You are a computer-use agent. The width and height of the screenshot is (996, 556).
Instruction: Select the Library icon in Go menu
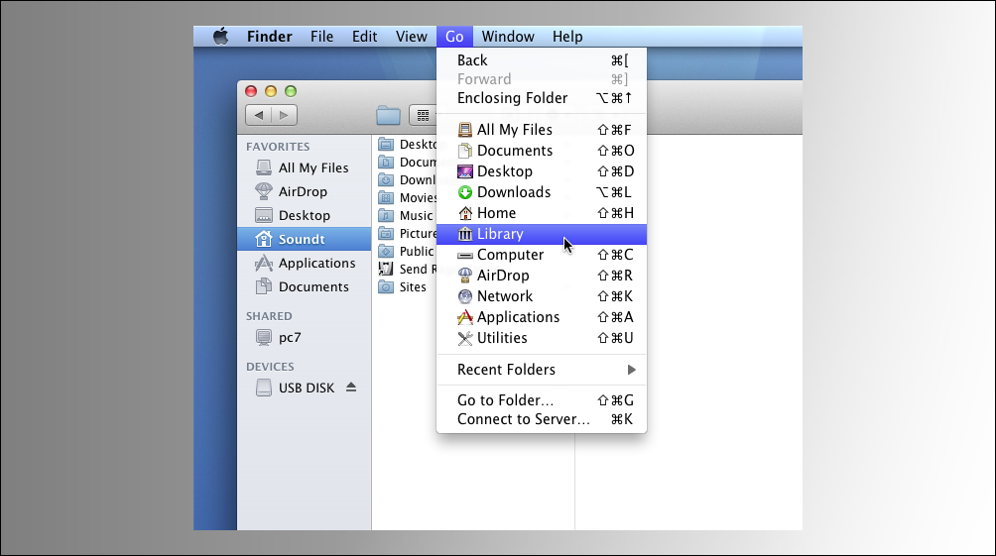tap(465, 234)
